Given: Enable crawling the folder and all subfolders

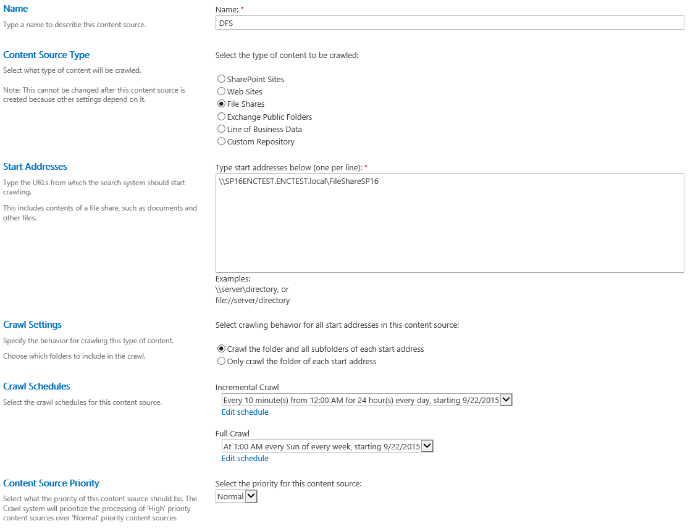Looking at the screenshot, I should (221, 349).
